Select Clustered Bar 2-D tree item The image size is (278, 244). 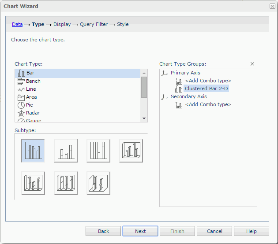click(206, 89)
